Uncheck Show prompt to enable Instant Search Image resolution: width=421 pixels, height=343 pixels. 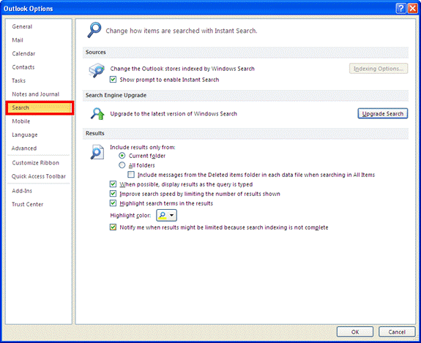tap(113, 80)
